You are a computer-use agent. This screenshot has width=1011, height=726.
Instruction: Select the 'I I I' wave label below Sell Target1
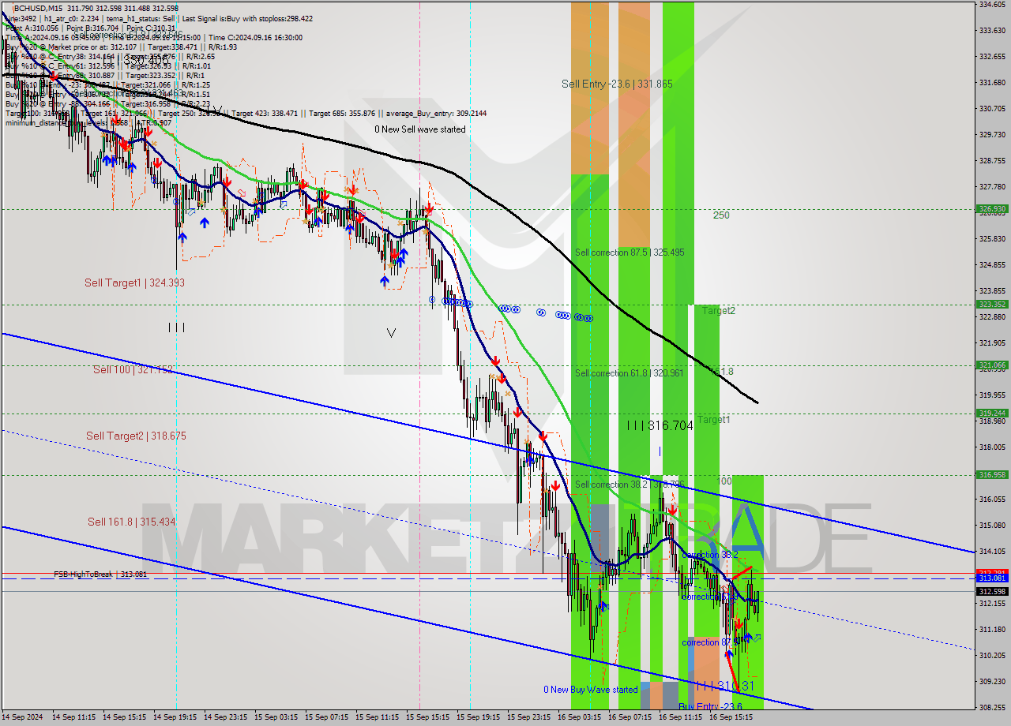(176, 327)
